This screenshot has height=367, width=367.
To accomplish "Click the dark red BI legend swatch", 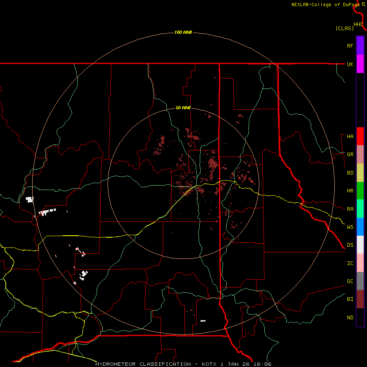I will tap(360, 299).
